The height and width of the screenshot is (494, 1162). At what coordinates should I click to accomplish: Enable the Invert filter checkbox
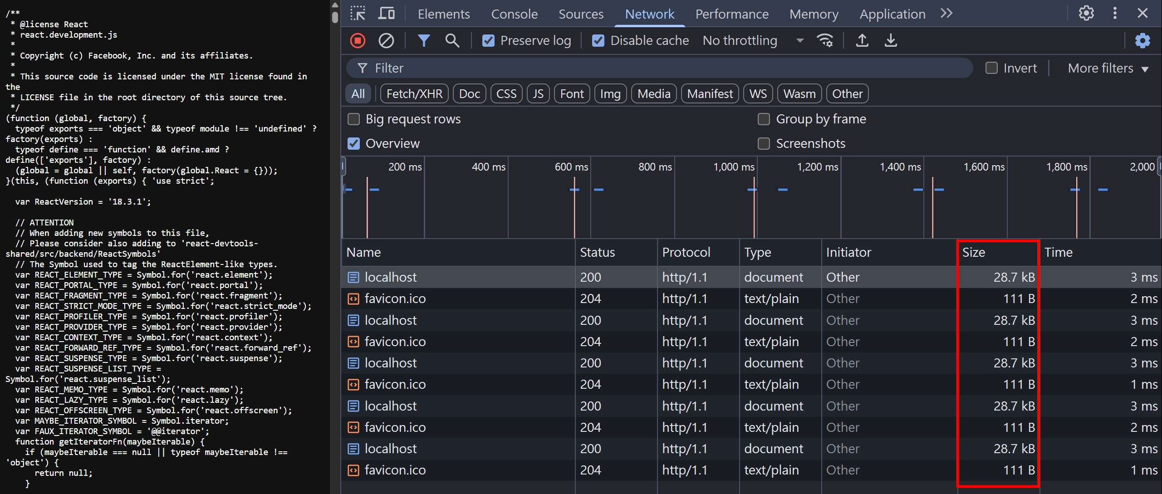(x=991, y=68)
